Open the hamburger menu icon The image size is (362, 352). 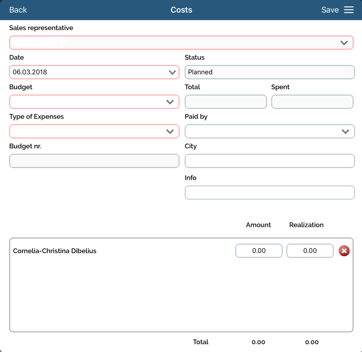coord(349,10)
